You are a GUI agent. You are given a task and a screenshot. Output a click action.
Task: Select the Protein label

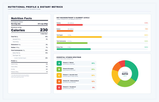click(x=14, y=61)
